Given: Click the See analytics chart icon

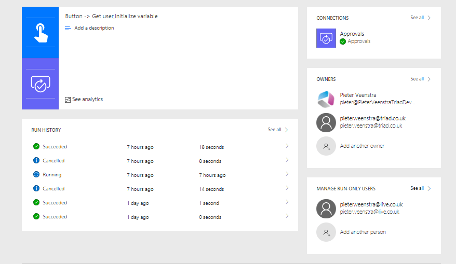Looking at the screenshot, I should pos(68,100).
